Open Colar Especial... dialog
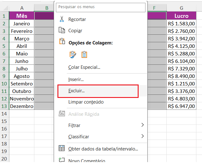The width and height of the screenshot is (202, 163). pos(84,67)
